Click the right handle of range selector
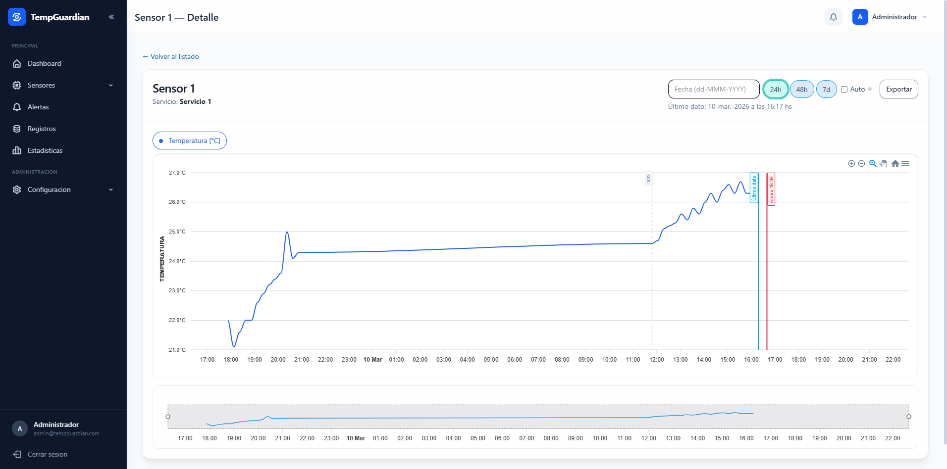This screenshot has height=469, width=947. point(909,417)
